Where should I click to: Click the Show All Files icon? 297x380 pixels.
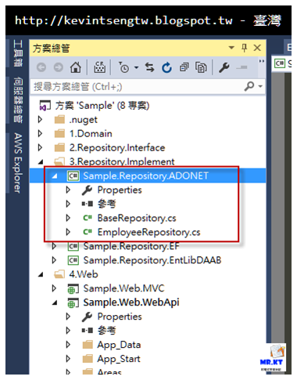click(201, 67)
